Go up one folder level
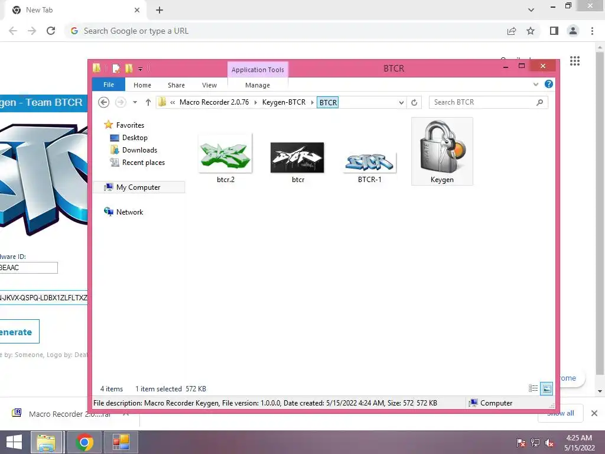Viewport: 605px width, 454px height. [x=148, y=102]
